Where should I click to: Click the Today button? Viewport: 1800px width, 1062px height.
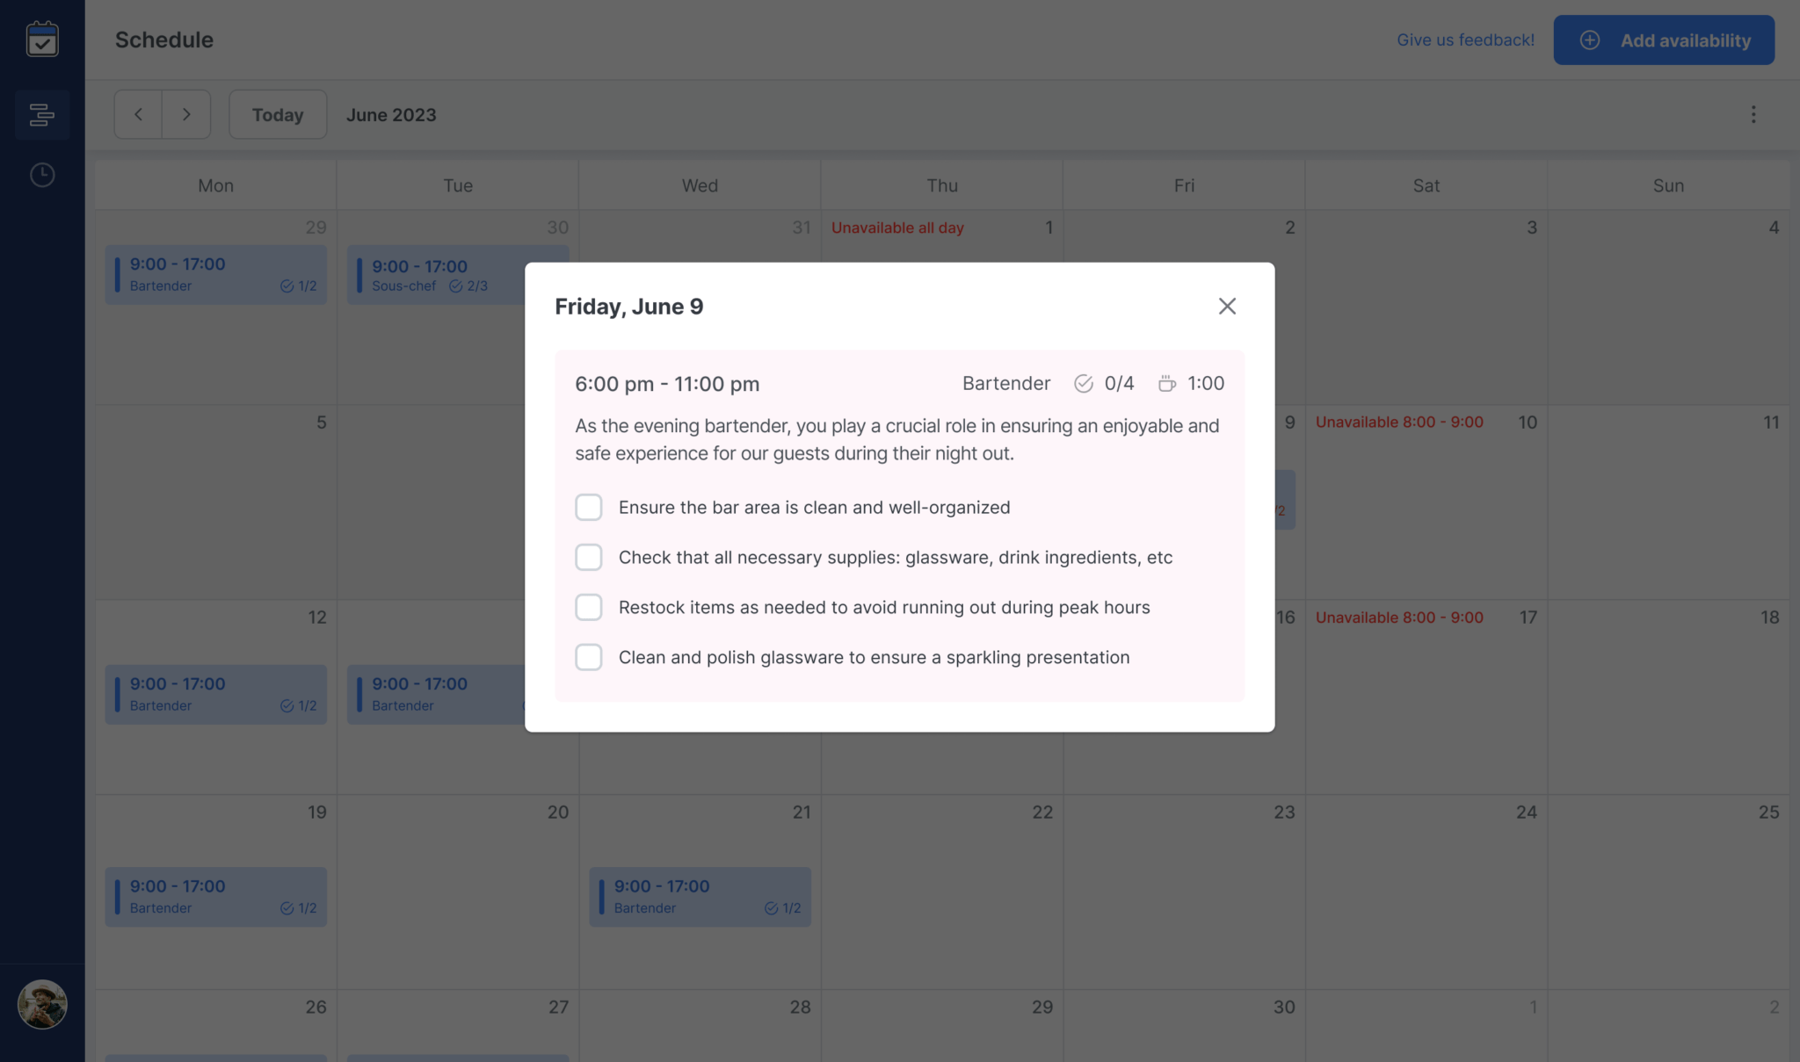[x=278, y=114]
